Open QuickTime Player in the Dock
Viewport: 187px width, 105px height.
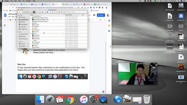click(103, 99)
